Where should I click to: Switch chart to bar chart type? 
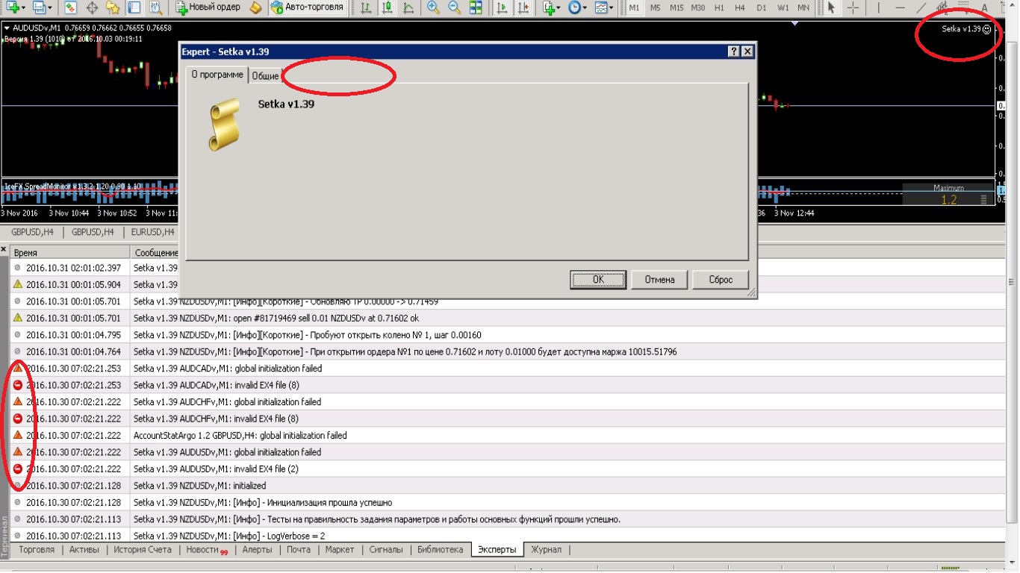(x=366, y=7)
